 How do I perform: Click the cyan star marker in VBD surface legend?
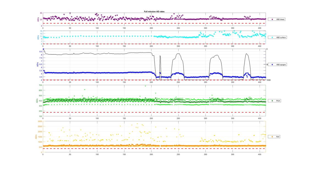[x=272, y=37]
